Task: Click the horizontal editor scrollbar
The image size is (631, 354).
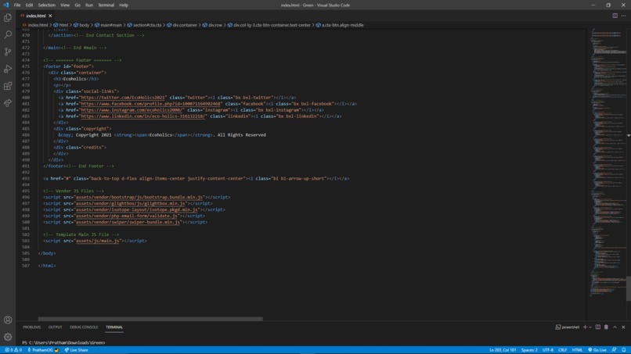Action: pos(150,319)
